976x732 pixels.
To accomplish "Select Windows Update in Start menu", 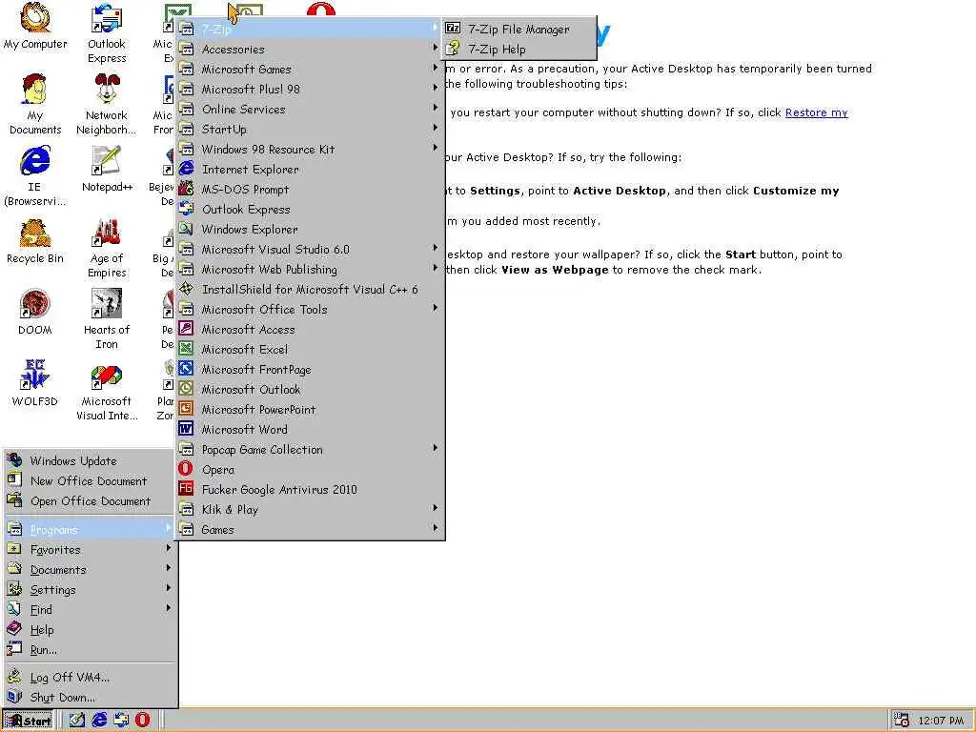I will [x=90, y=460].
